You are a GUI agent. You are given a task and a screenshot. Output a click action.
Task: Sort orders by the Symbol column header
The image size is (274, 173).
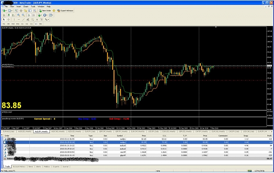120,136
